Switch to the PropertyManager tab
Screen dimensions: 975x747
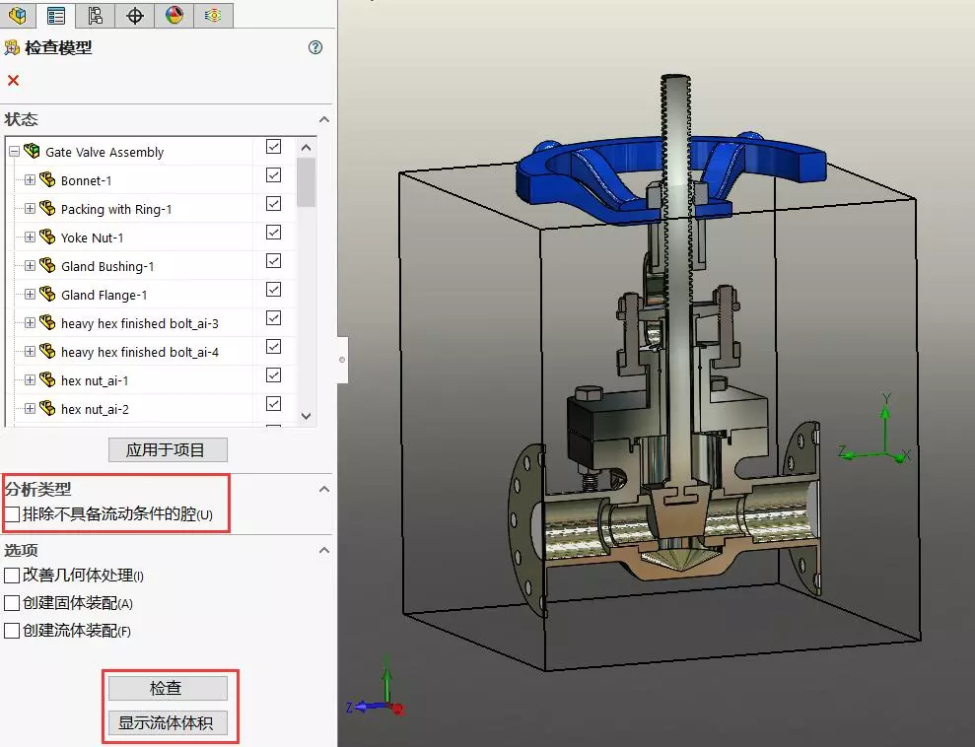coord(56,15)
